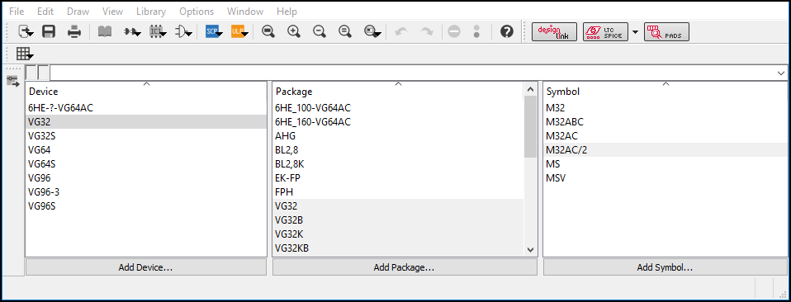The height and width of the screenshot is (302, 791).
Task: Select package 6HE_100-VG64AC
Action: tap(398, 107)
